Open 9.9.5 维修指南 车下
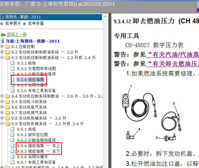Screen dimensions: 199x168 [x=38, y=151]
